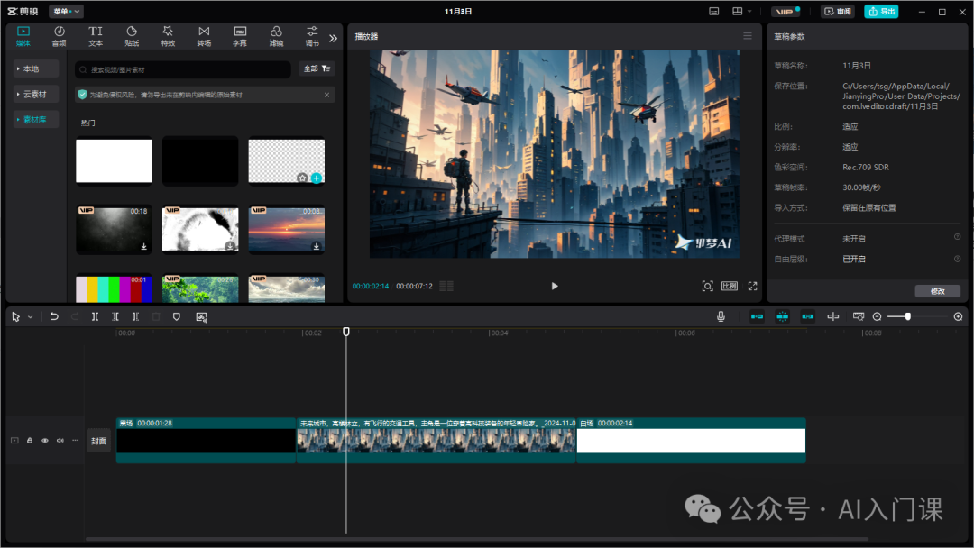Mute the main track audio

pyautogui.click(x=60, y=441)
